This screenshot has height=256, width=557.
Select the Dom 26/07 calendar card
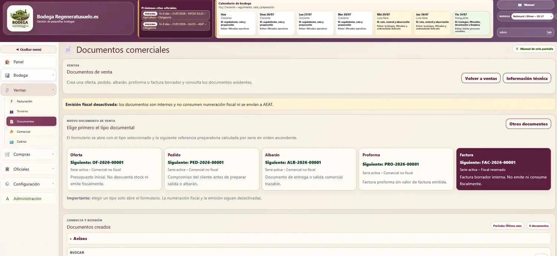[x=276, y=23]
